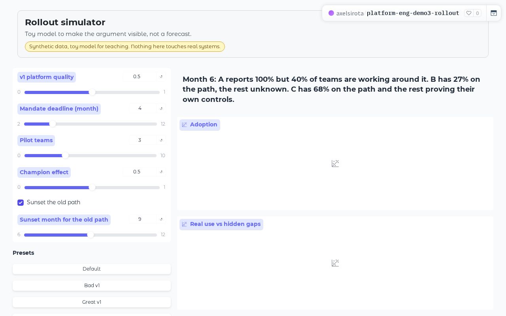Reset the Mandate deadline value

pyautogui.click(x=161, y=108)
